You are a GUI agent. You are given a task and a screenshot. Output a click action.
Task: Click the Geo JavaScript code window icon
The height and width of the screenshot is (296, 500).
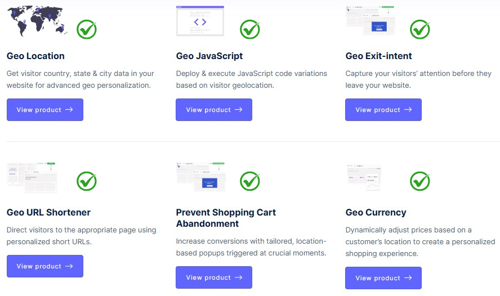pos(200,21)
